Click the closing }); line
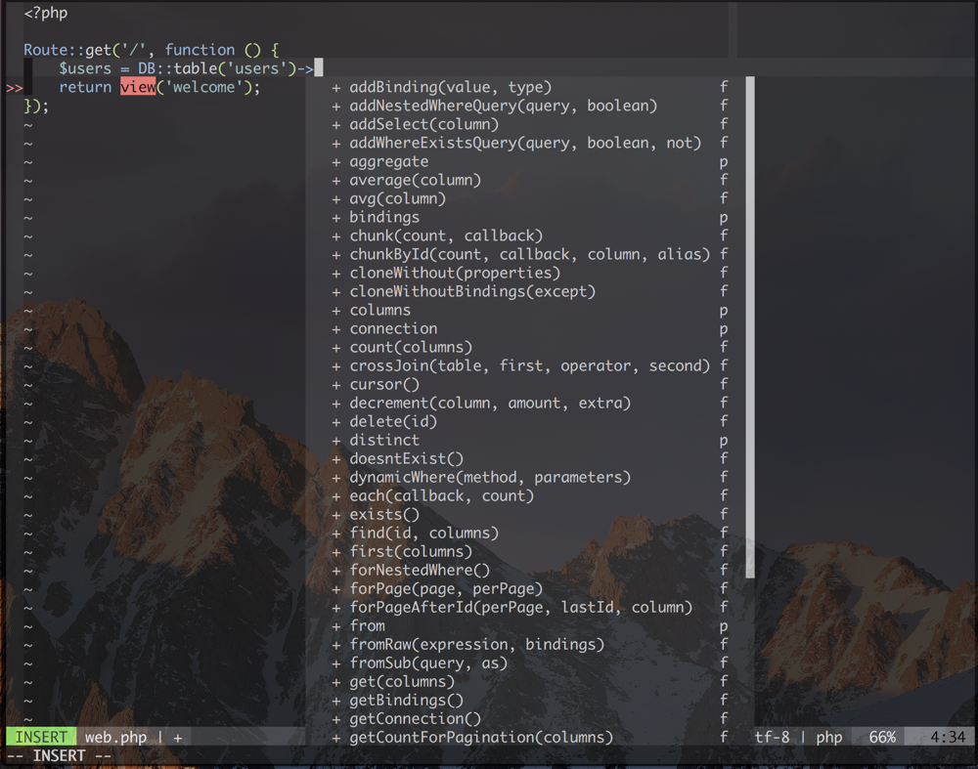This screenshot has height=769, width=978. point(36,106)
